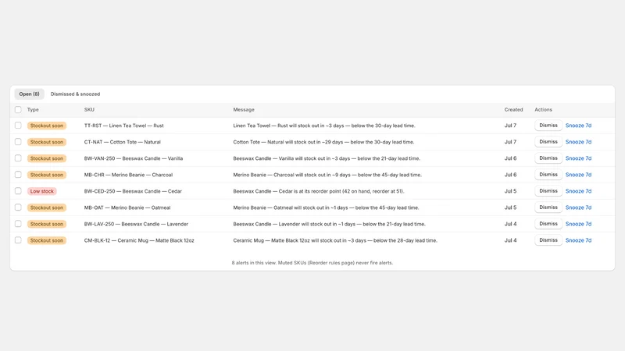The image size is (625, 351).
Task: Click the Actions column header
Action: (x=543, y=109)
